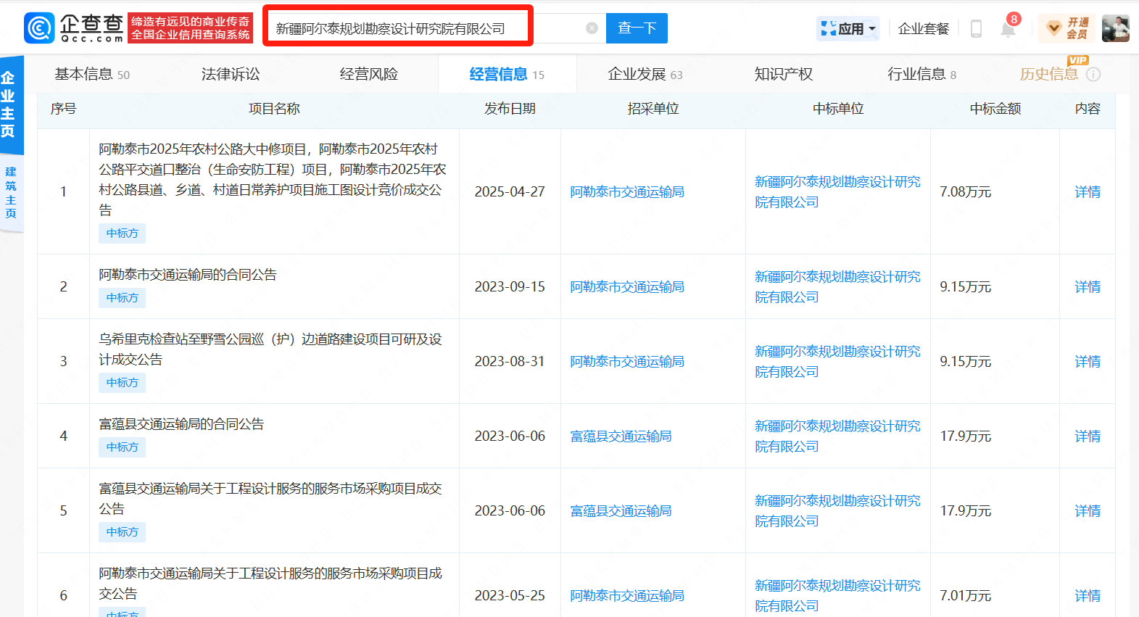Open 详情 for the 2023-05-25 row

coord(1087,595)
